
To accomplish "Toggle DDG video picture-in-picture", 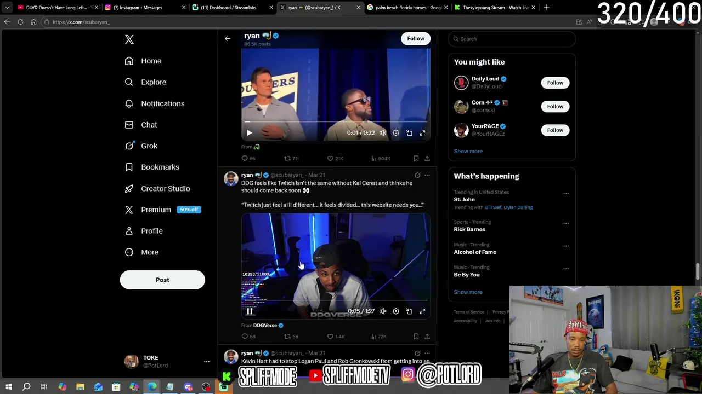I will pos(409,311).
